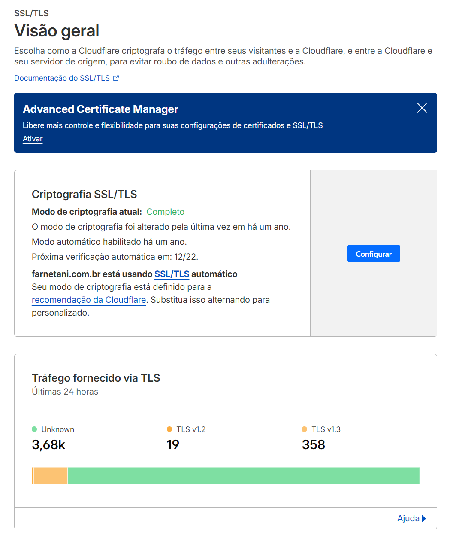Click the Tráfego fornecido via TLS heading

point(96,378)
